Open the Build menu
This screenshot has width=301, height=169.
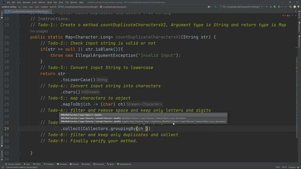pos(49,2)
